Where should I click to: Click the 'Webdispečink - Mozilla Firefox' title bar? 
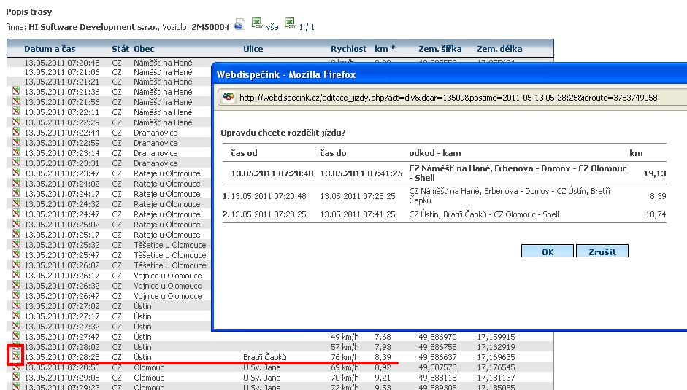tap(450, 74)
